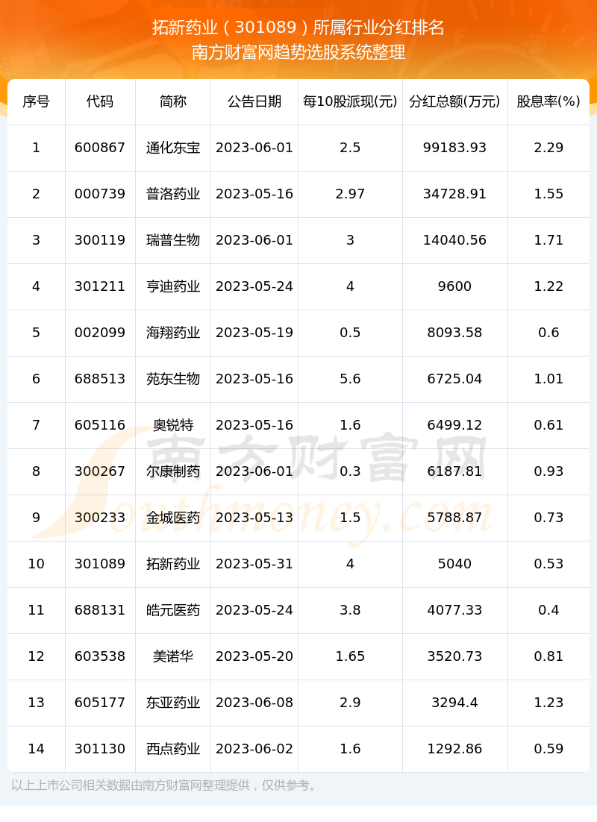
Task: Select the name '金城医药'
Action: pos(173,518)
